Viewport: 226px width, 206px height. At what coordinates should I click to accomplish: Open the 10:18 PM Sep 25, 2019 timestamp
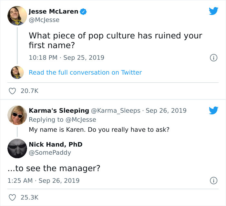click(x=67, y=58)
